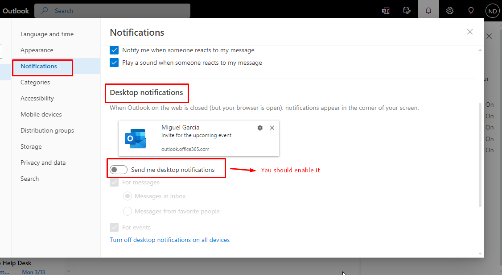Click gear icon on sample notification card

(x=260, y=128)
